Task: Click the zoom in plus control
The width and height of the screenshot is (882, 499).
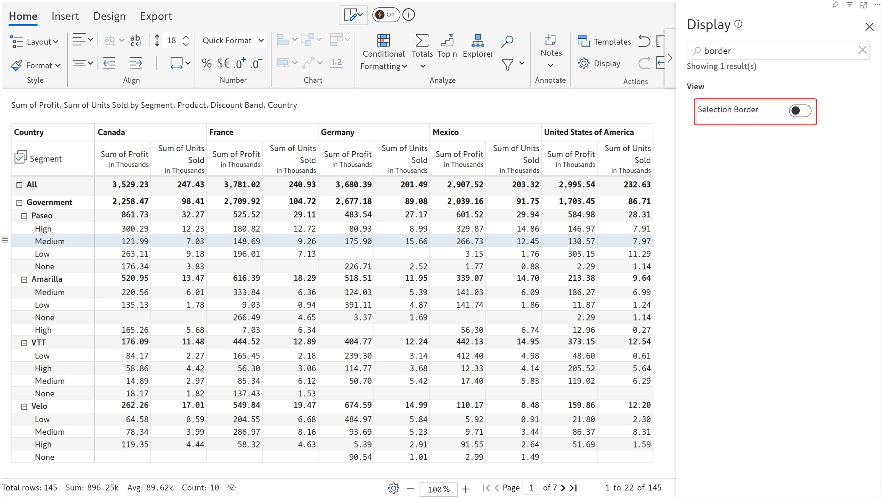Action: pyautogui.click(x=465, y=489)
